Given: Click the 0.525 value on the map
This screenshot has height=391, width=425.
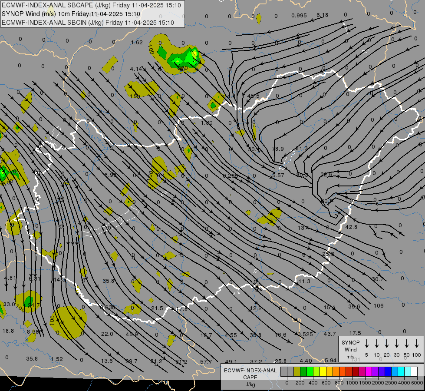Looking at the screenshot, I should click(x=305, y=335).
